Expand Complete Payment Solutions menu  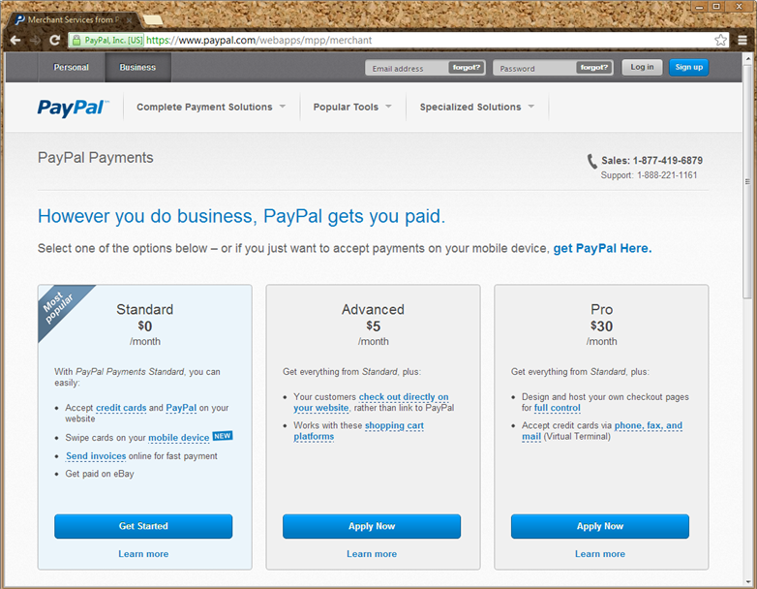(x=211, y=107)
